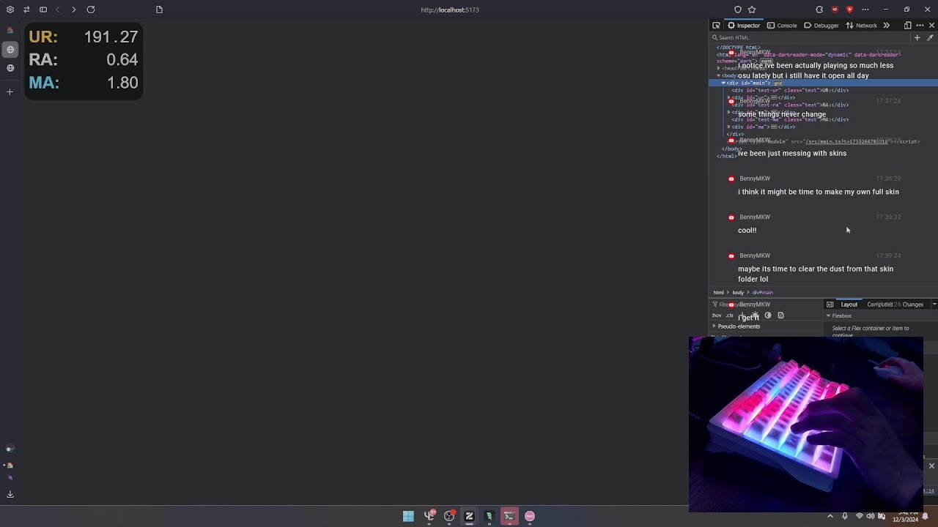Go forward with the browser arrow

point(73,10)
